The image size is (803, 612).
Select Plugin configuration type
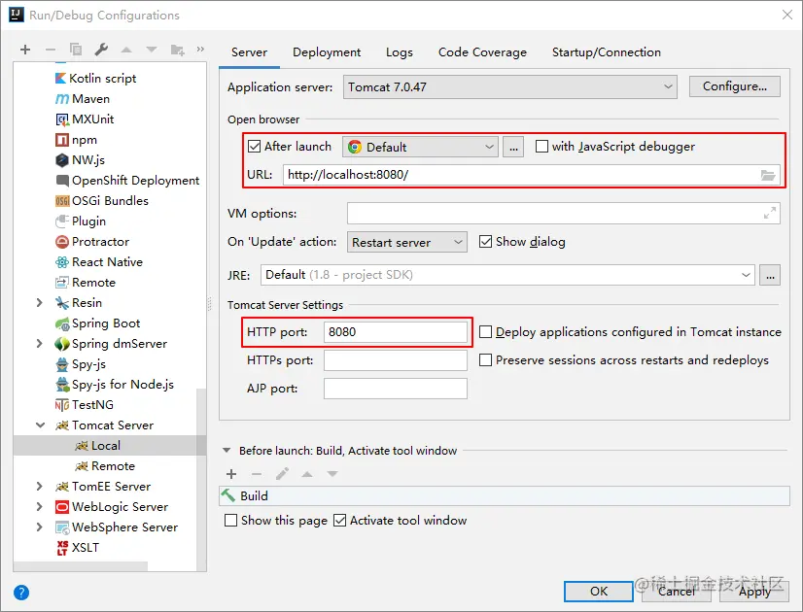click(x=81, y=221)
